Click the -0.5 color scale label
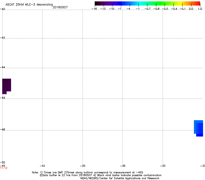 point(165,9)
